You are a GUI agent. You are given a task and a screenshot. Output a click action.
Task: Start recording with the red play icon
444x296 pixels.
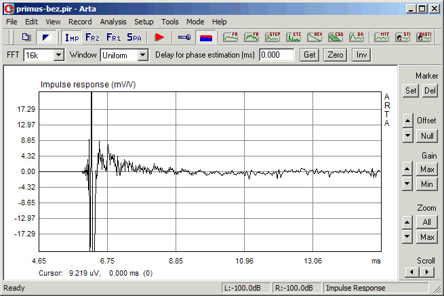coord(159,37)
